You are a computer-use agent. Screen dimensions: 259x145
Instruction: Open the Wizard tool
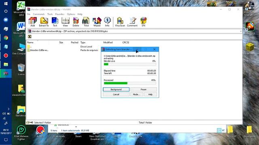(x=97, y=22)
